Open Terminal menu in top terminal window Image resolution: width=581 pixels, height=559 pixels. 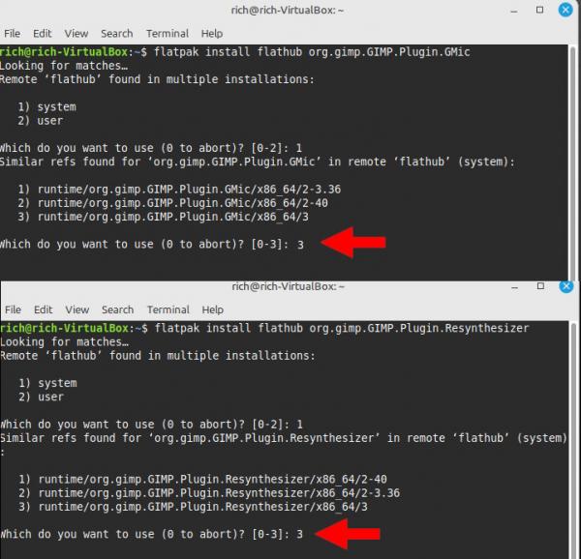168,34
